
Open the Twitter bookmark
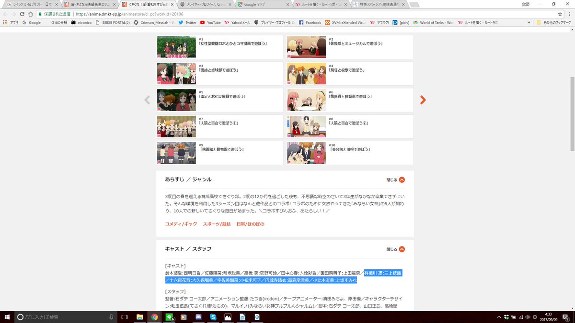coord(187,22)
